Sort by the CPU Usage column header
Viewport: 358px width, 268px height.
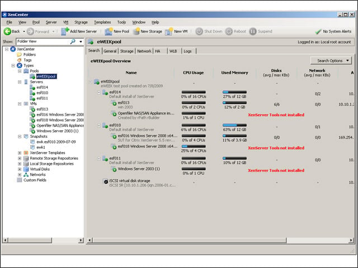pyautogui.click(x=193, y=73)
